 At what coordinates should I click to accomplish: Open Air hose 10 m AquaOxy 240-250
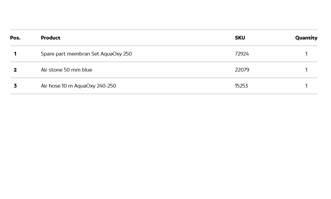[x=78, y=86]
